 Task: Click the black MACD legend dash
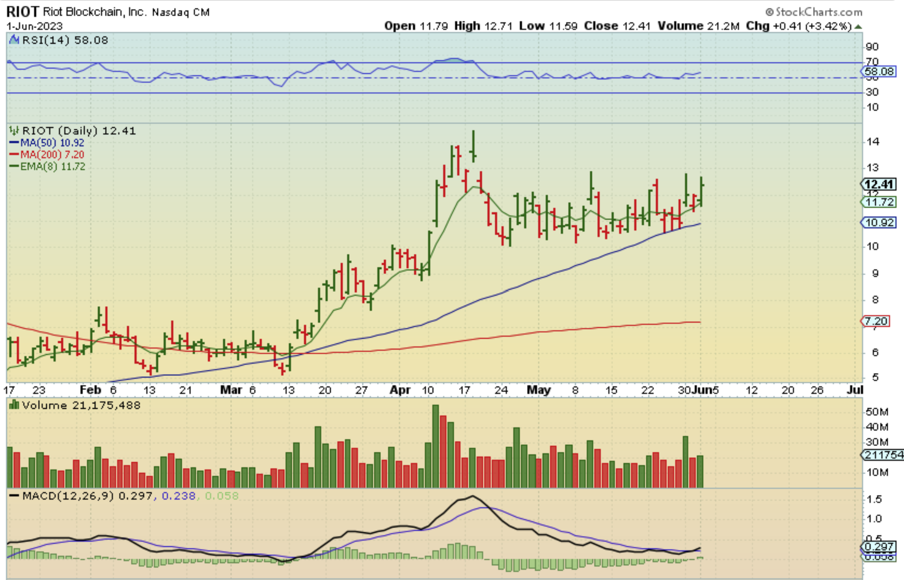click(14, 496)
